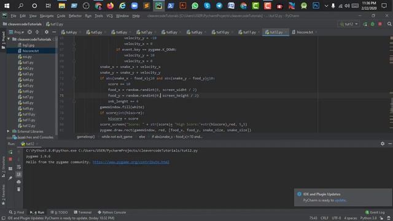
Task: Open run configuration dropdown tut12
Action: pyautogui.click(x=349, y=24)
